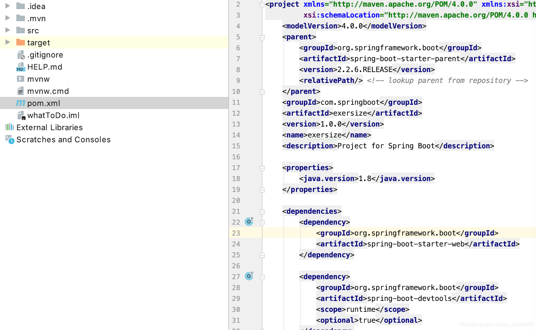Click spring-boot-devtools artifactId text
Viewport: 536px width, 330px height.
409,299
